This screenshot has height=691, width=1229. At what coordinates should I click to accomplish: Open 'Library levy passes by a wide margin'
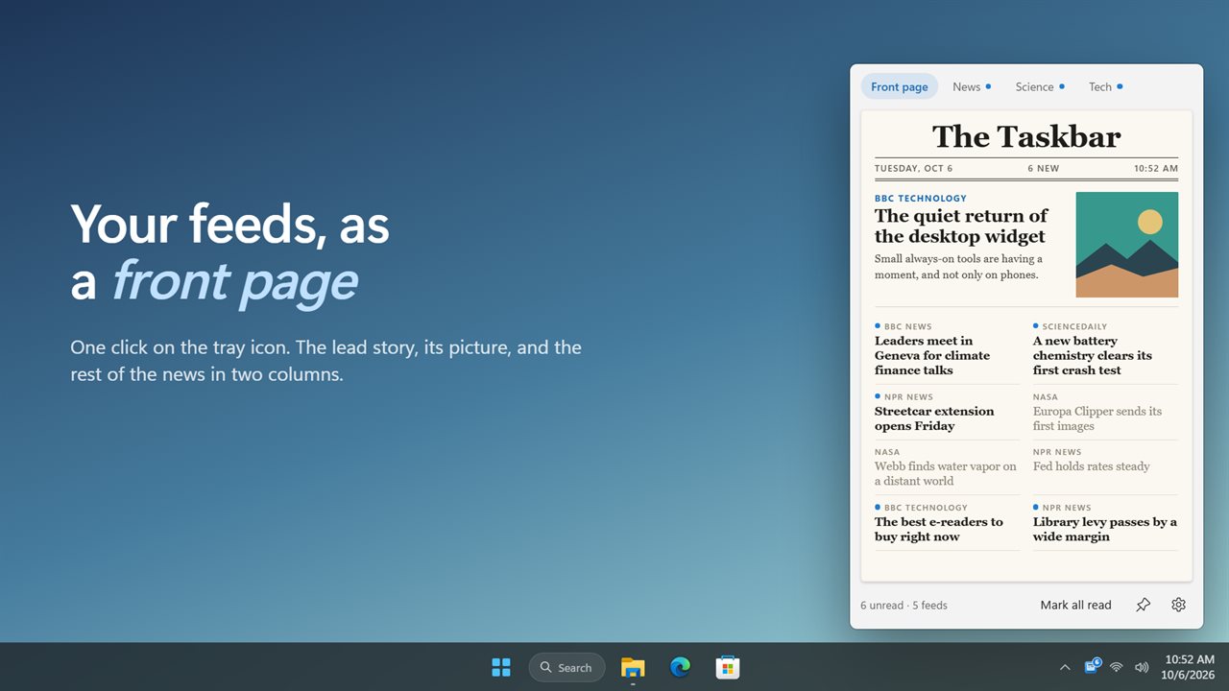point(1105,529)
